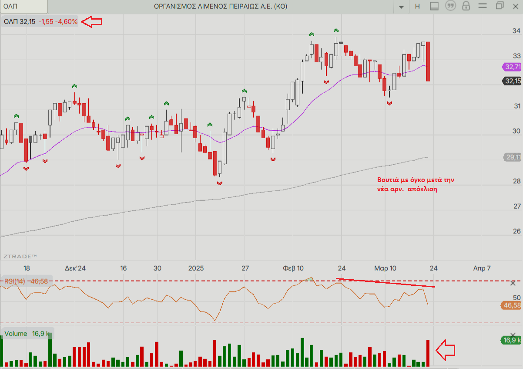Image resolution: width=523 pixels, height=369 pixels.
Task: Open the two-line menu icon
Action: 483,6
